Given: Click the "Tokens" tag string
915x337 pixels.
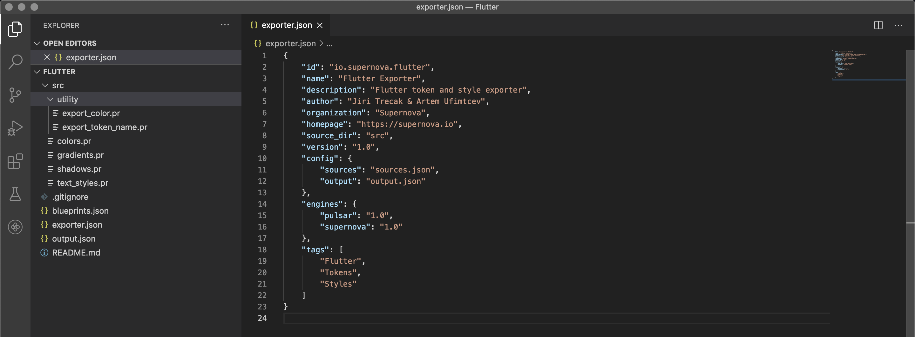Looking at the screenshot, I should [338, 273].
